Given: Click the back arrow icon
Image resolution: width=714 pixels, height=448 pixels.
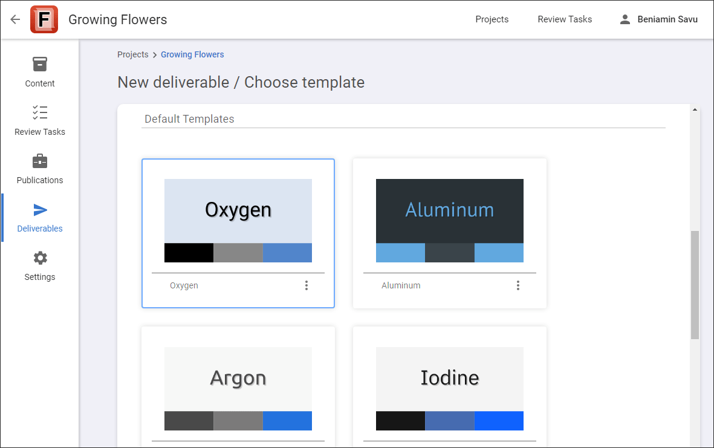Looking at the screenshot, I should (16, 19).
